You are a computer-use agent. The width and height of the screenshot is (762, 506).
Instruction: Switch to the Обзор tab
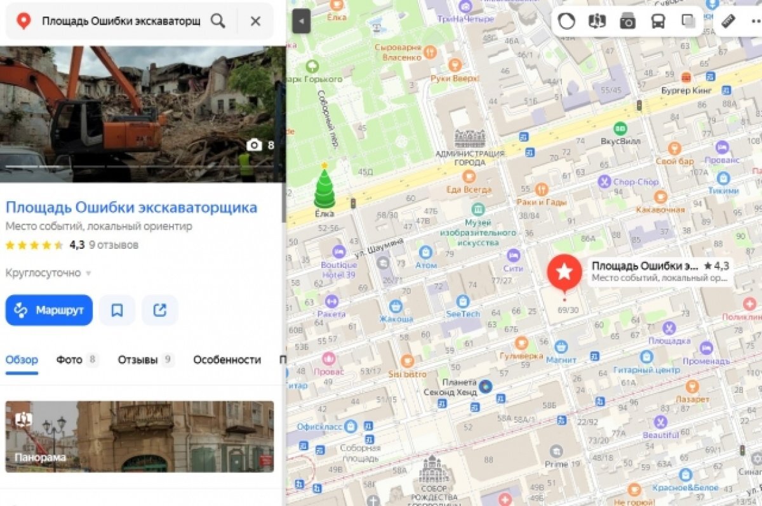(x=22, y=360)
